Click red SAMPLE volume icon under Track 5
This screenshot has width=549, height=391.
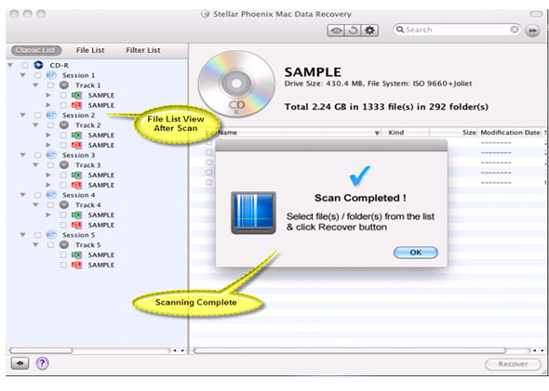(x=76, y=265)
